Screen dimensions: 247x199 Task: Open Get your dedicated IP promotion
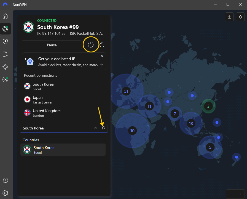click(x=64, y=61)
